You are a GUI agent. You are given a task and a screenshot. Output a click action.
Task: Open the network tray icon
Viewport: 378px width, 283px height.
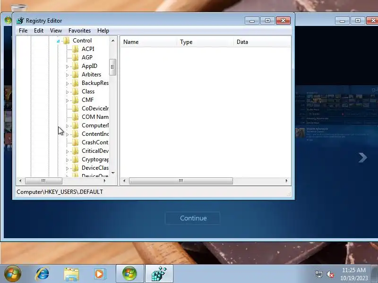click(318, 274)
